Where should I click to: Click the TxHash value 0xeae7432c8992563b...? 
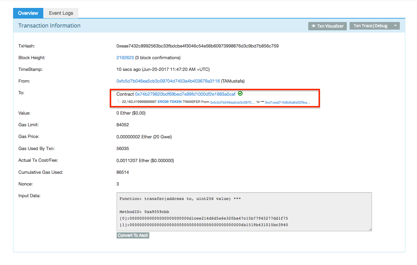[x=197, y=46]
